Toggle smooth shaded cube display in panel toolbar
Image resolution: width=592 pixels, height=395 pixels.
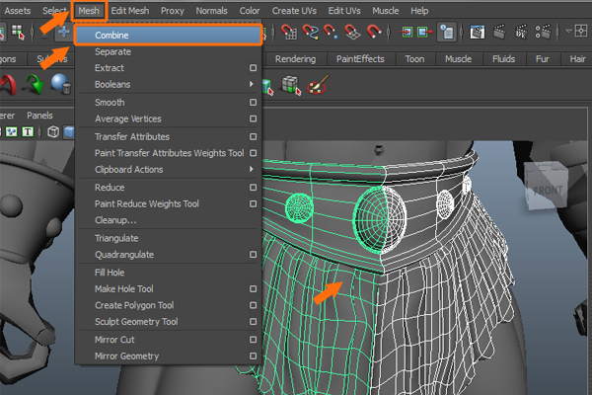(71, 131)
